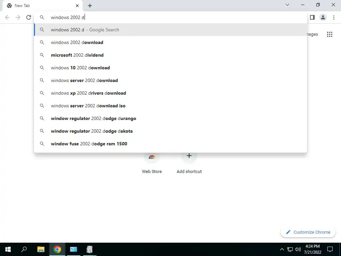Select 'window regulator 2002 dodge dakota'

[170, 131]
